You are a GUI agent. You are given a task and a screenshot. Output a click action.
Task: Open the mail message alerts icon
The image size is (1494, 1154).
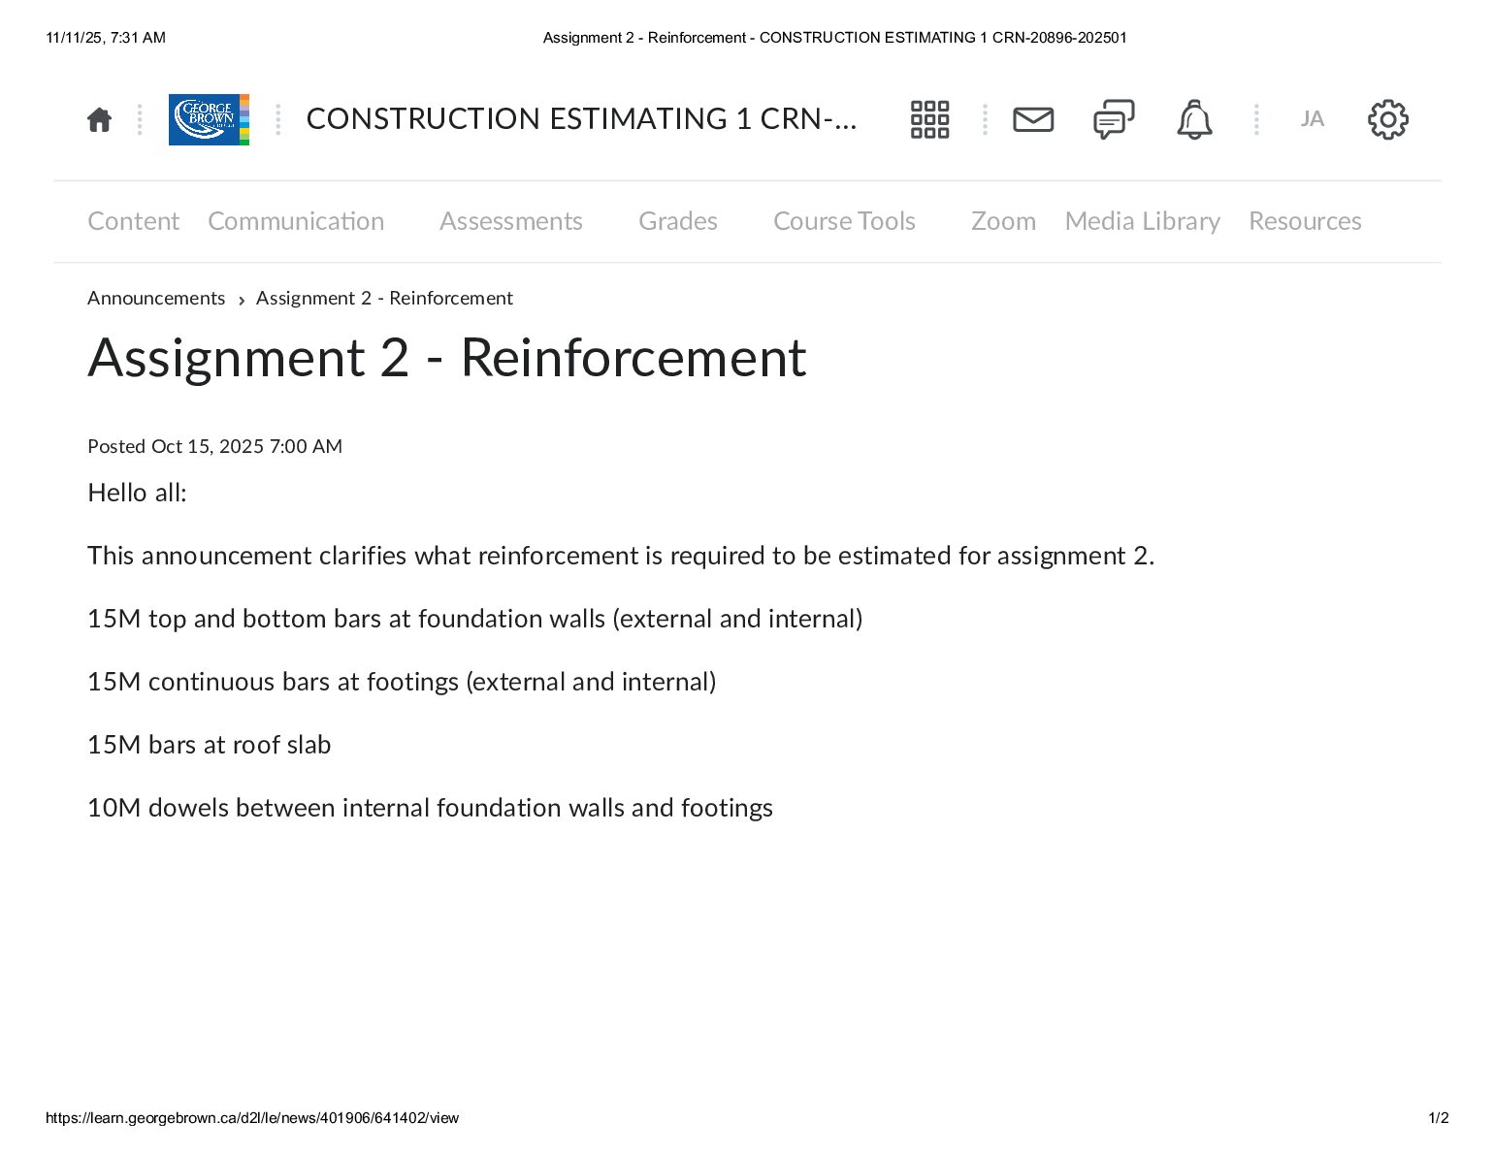pos(1033,119)
